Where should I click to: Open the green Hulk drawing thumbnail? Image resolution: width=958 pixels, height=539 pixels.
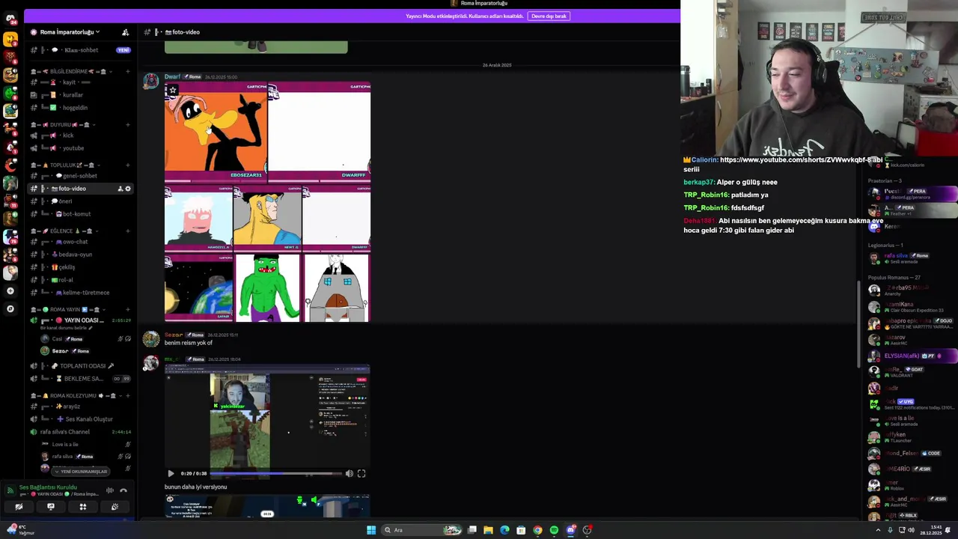tap(267, 288)
